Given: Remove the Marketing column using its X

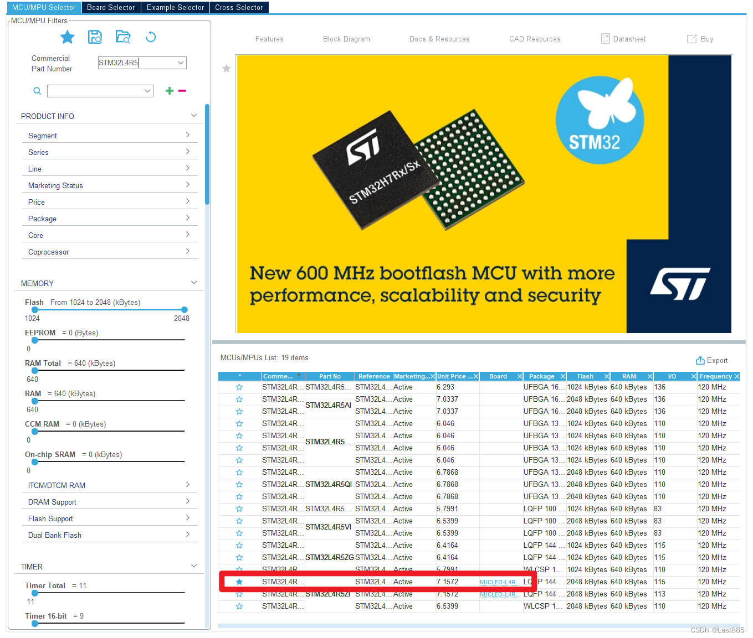Looking at the screenshot, I should pyautogui.click(x=433, y=376).
